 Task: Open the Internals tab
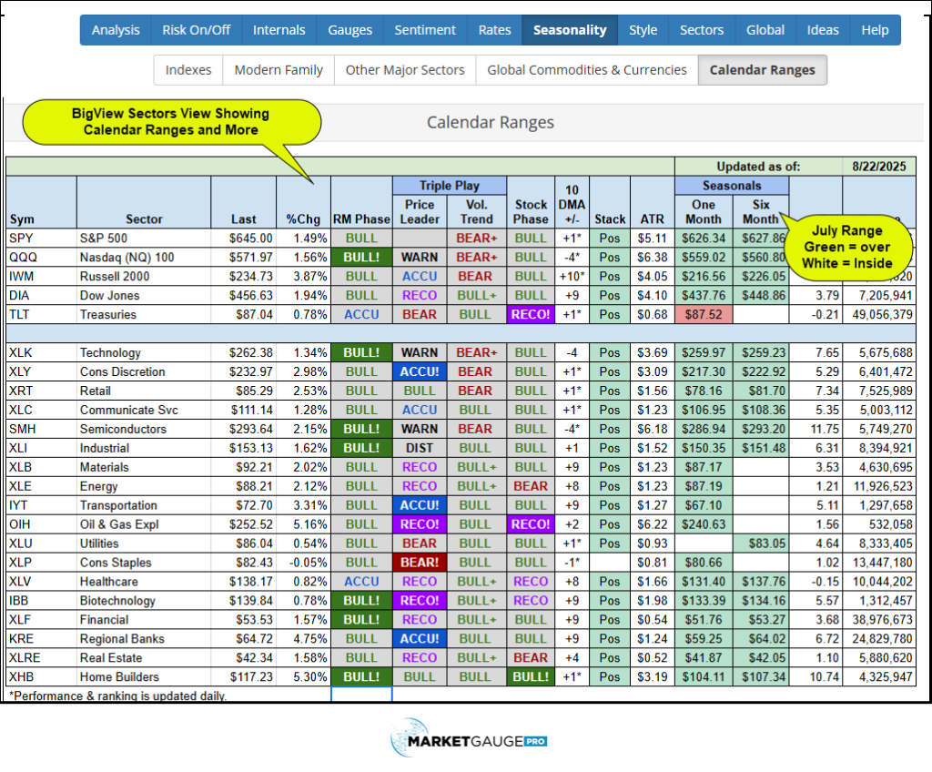[279, 30]
